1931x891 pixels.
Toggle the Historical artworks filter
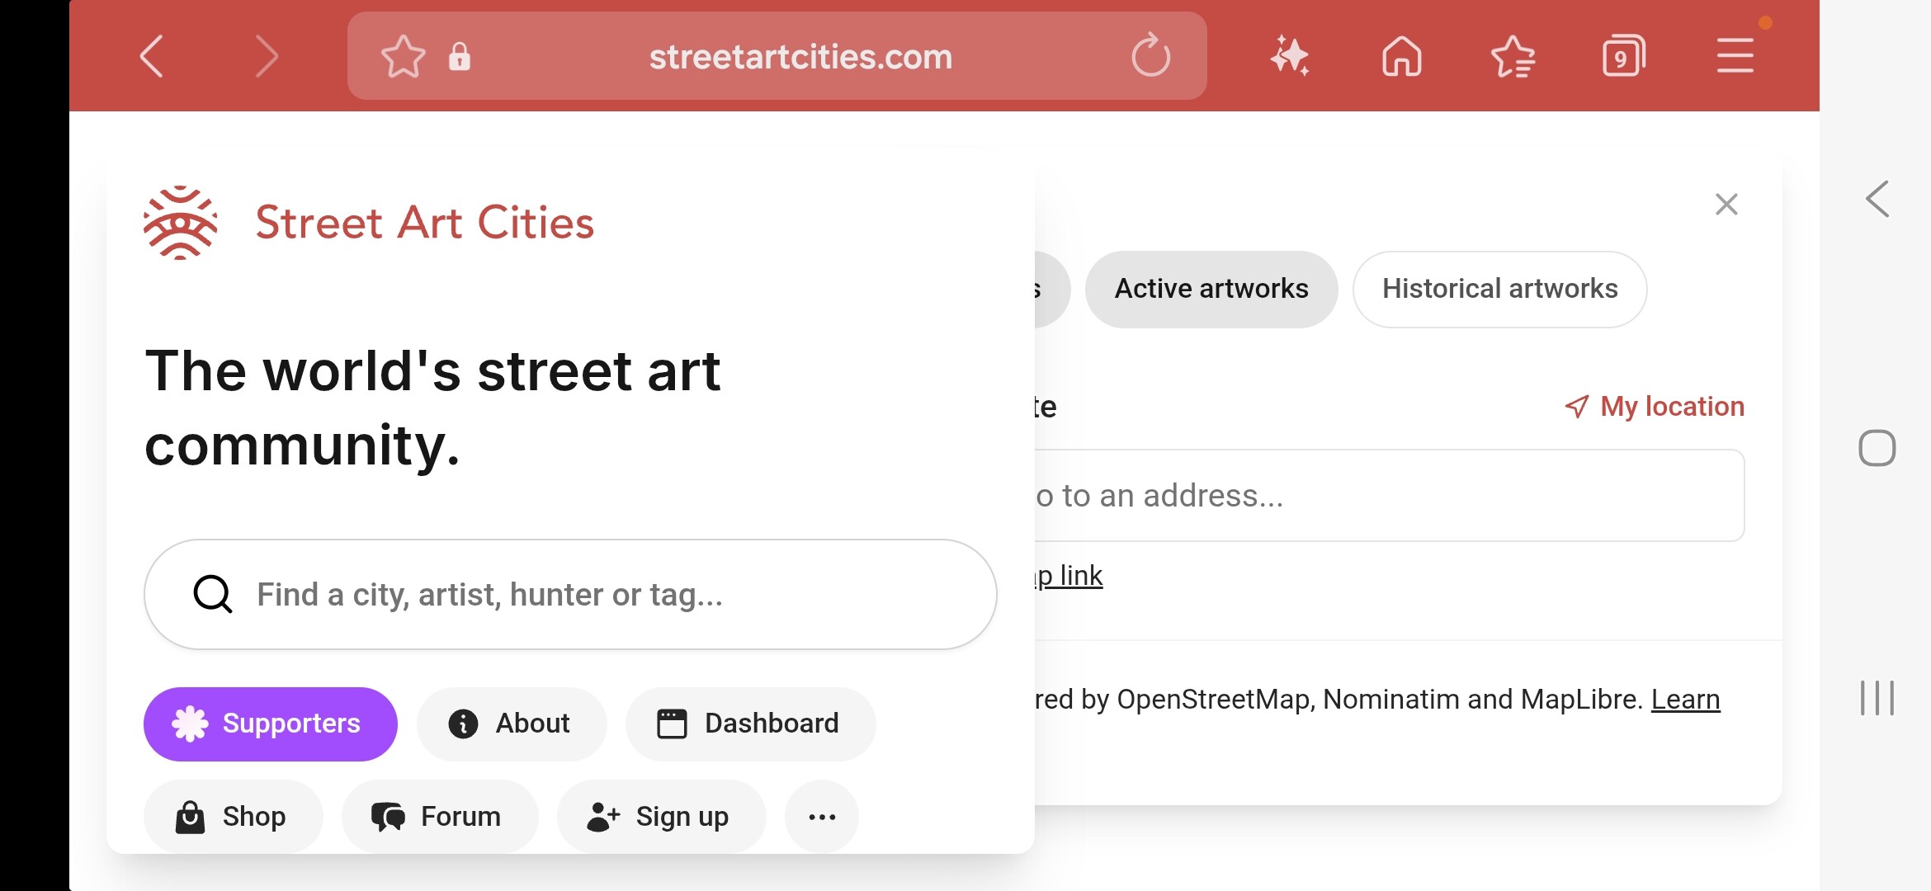1499,289
